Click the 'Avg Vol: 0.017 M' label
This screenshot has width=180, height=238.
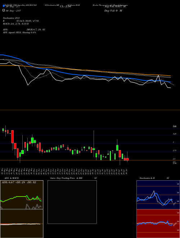coord(115,6)
